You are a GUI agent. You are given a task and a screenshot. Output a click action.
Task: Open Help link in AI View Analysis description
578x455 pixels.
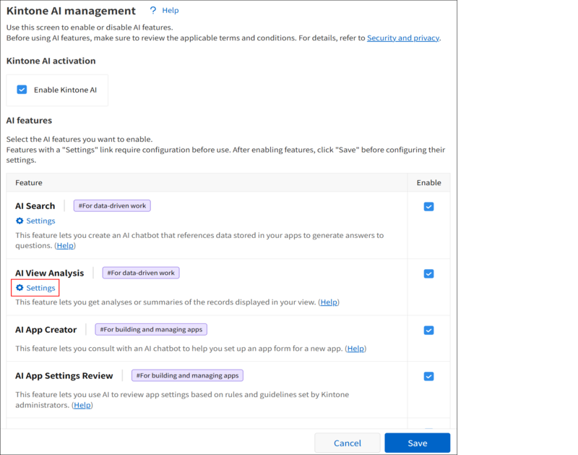[x=329, y=302]
